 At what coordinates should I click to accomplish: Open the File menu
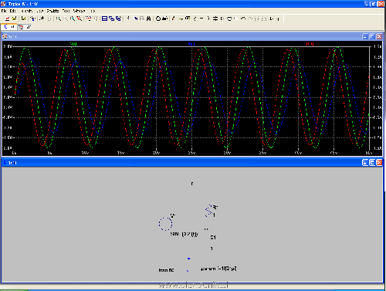tap(4, 11)
